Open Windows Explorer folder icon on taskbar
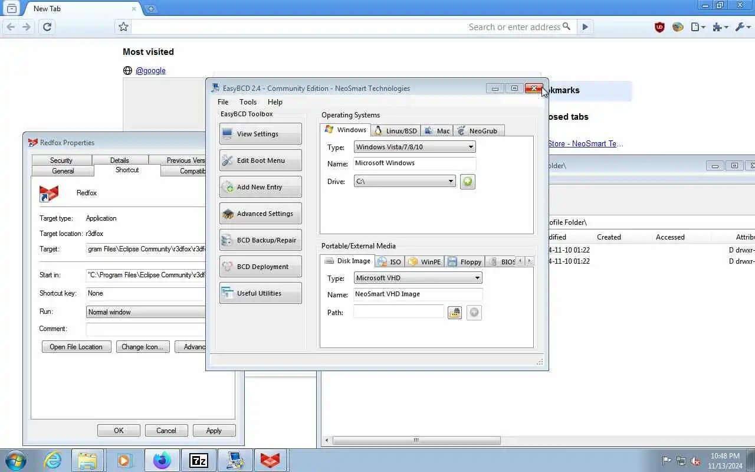The image size is (755, 472). [x=87, y=460]
